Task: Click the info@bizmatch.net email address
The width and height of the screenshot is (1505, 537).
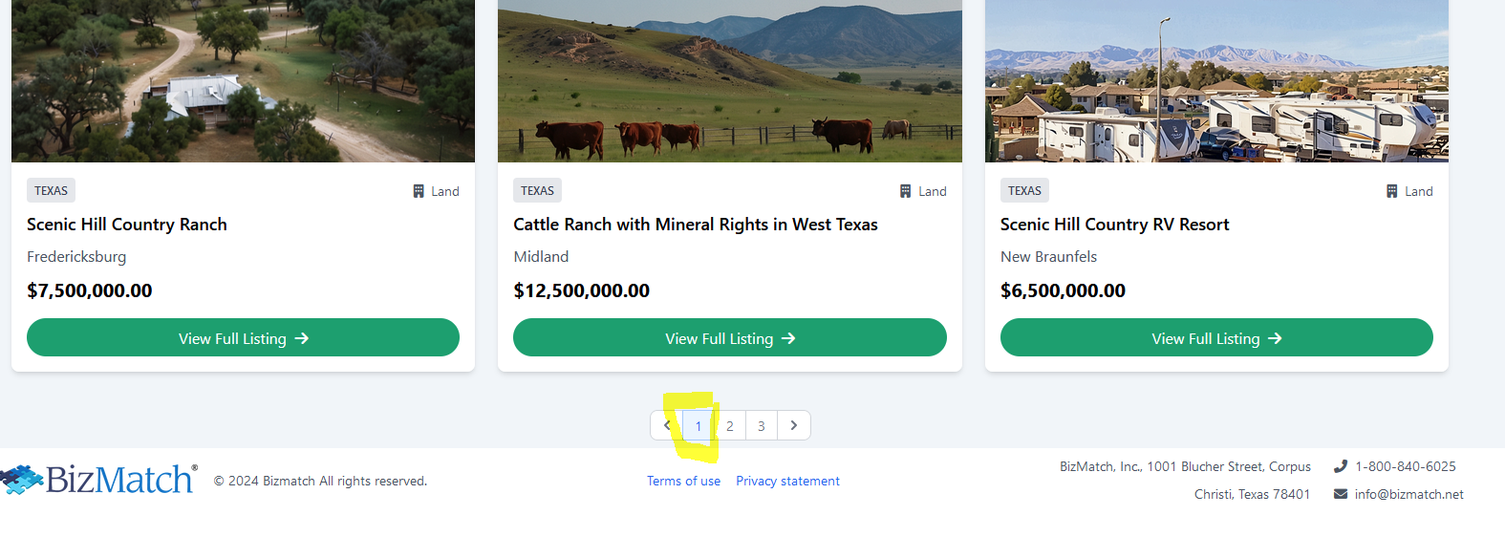Action: click(x=1408, y=494)
